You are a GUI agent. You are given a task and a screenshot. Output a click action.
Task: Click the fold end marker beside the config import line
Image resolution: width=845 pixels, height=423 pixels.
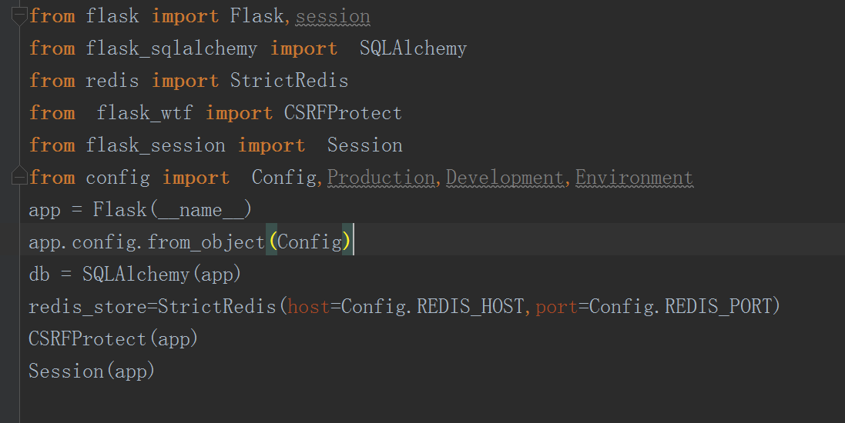coord(19,178)
